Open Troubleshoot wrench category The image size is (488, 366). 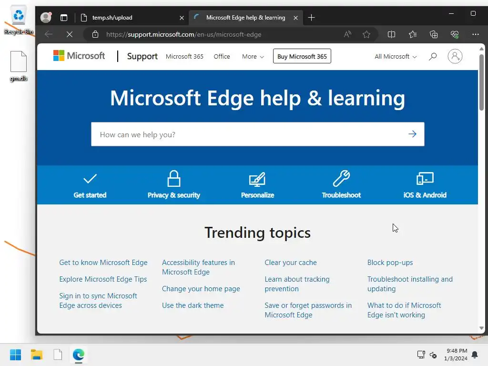(x=341, y=185)
